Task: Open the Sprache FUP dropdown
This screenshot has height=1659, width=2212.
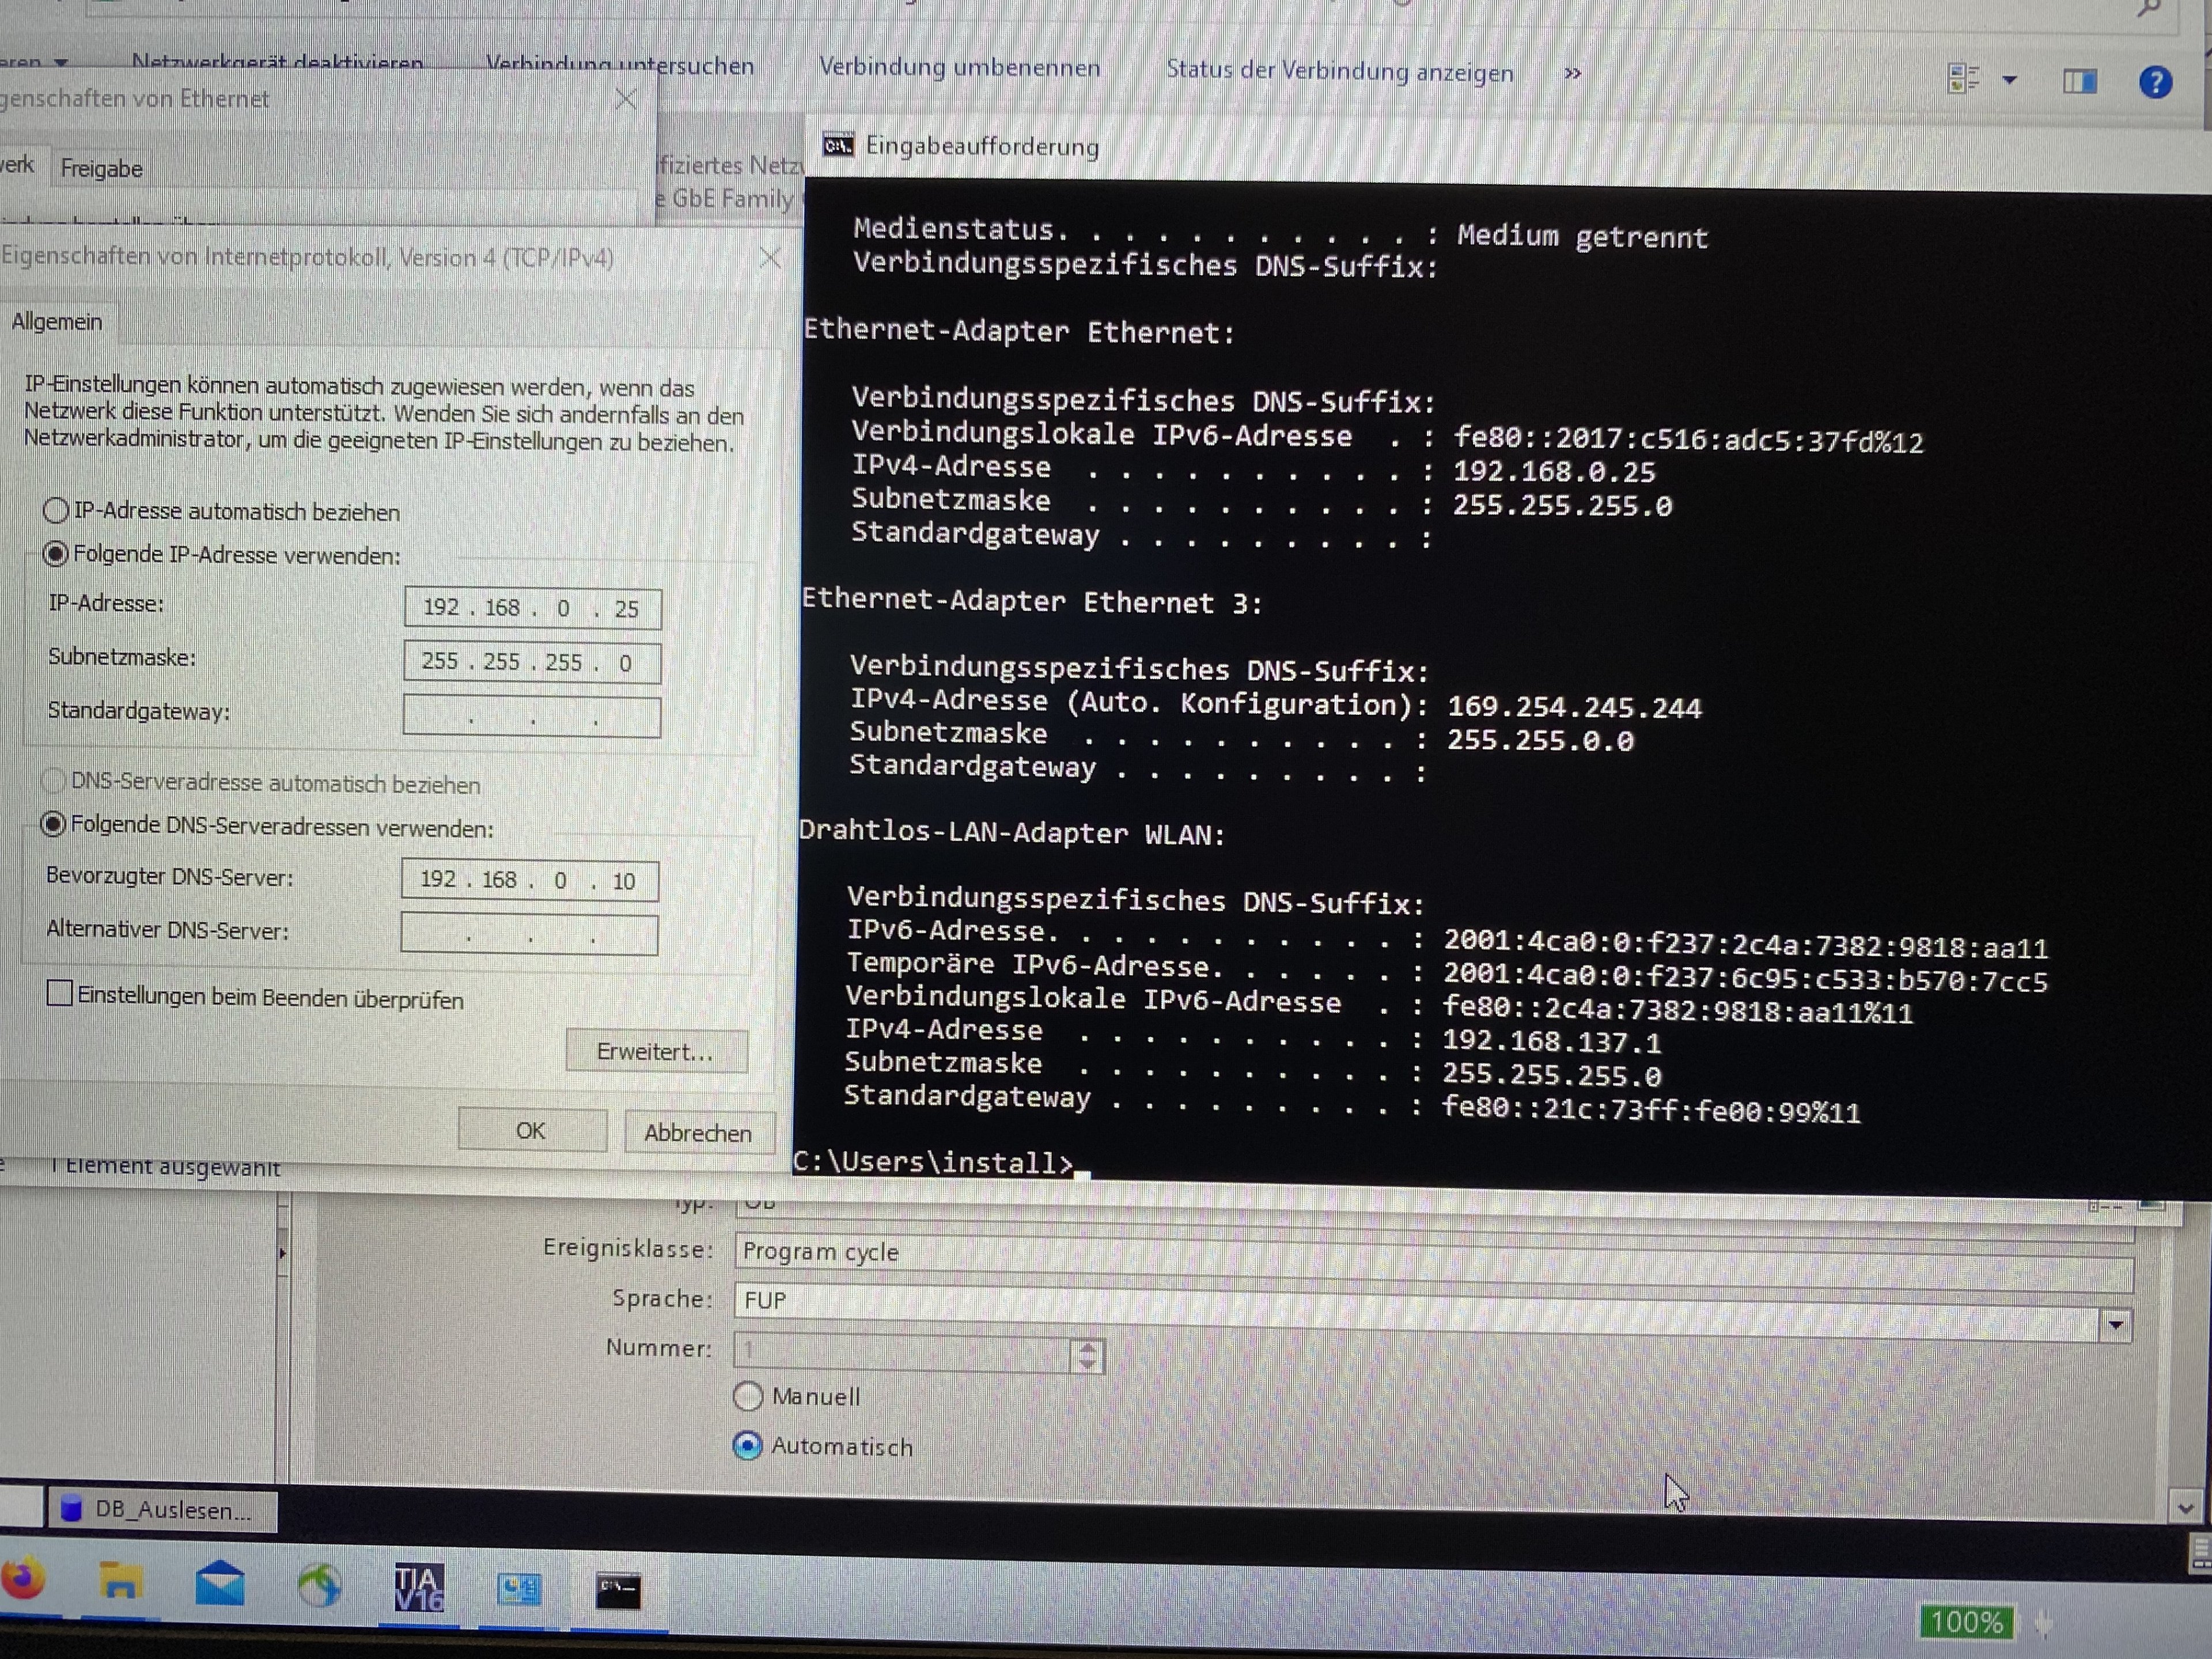Action: tap(2115, 1326)
